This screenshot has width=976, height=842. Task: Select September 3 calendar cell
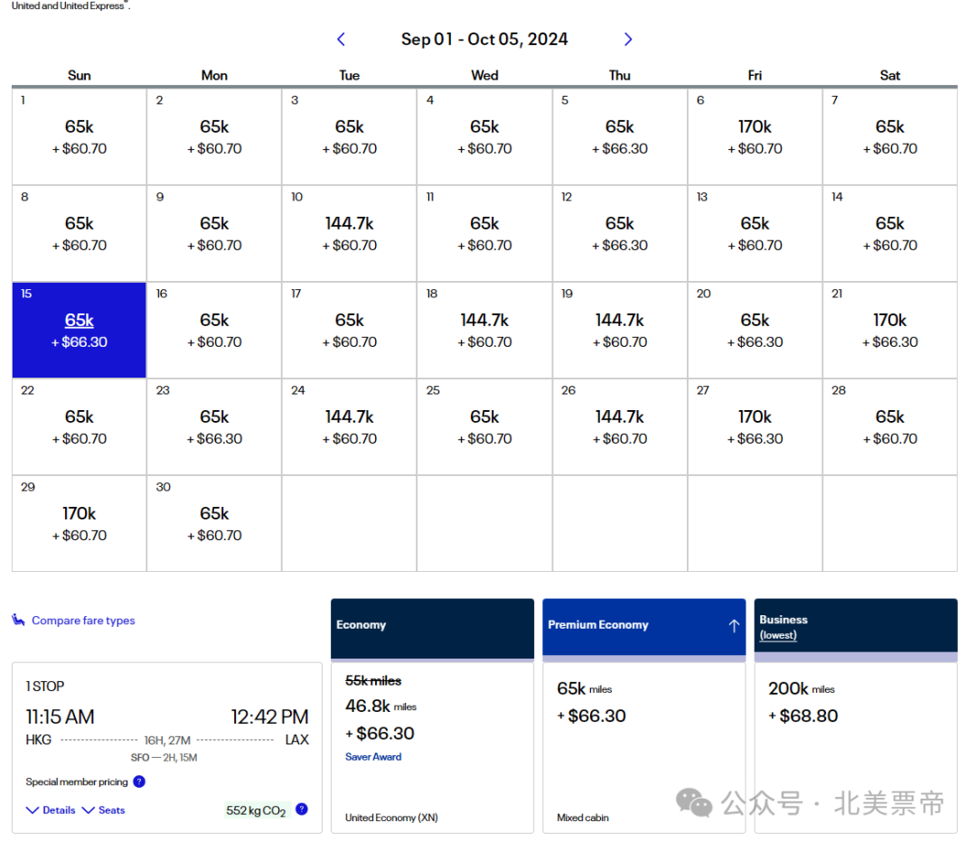click(349, 137)
